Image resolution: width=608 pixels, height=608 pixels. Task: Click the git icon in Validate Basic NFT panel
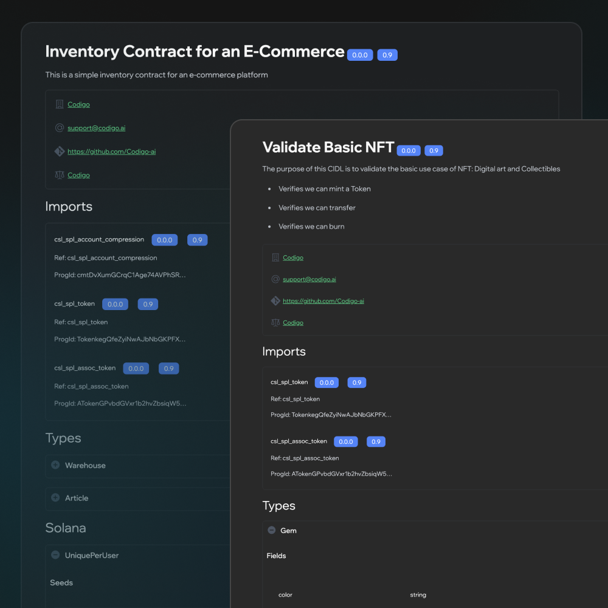[x=275, y=301]
